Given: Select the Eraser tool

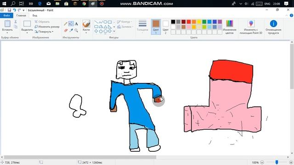Looking at the screenshot, I should (x=65, y=30).
